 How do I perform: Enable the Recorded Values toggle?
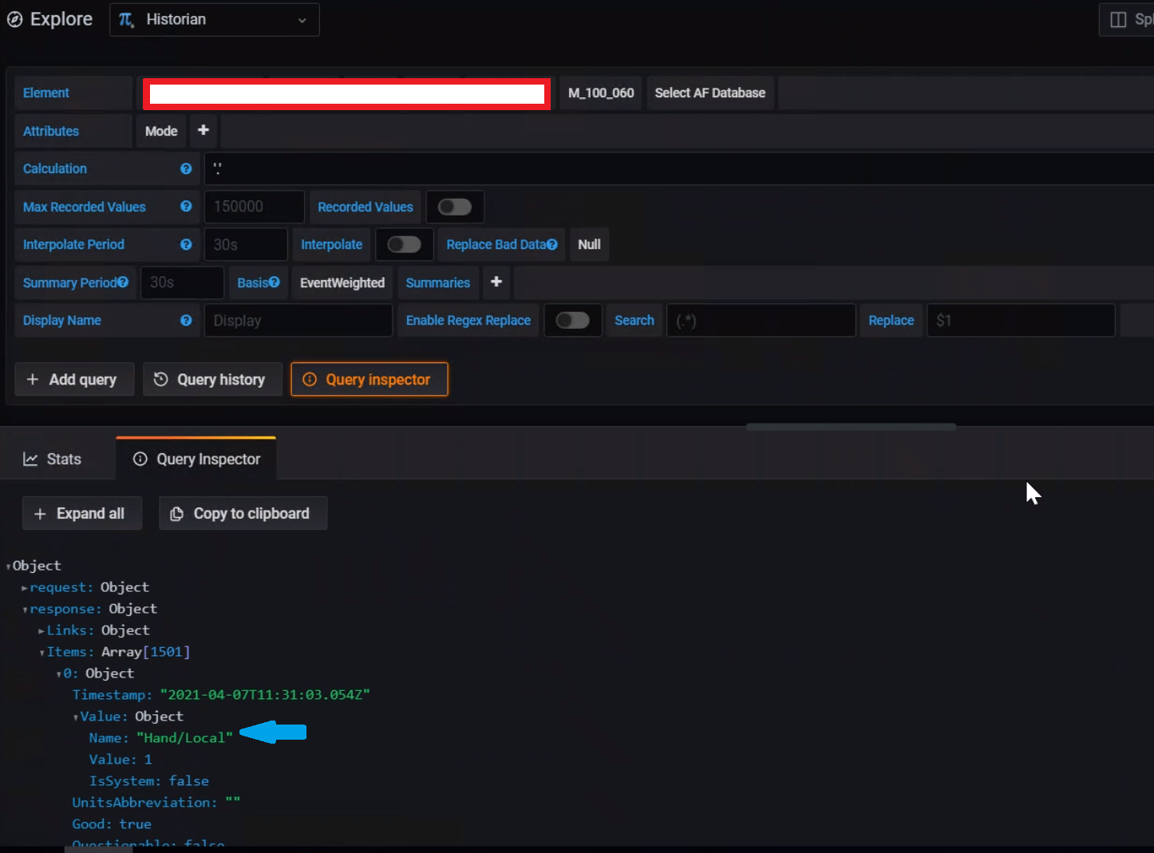(x=455, y=207)
